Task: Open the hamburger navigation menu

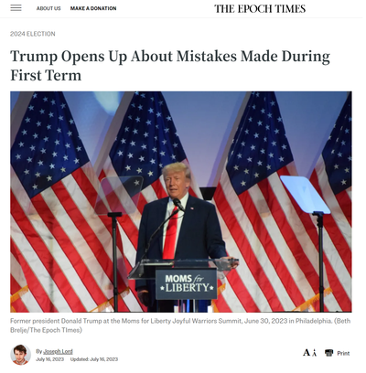Action: [x=16, y=8]
